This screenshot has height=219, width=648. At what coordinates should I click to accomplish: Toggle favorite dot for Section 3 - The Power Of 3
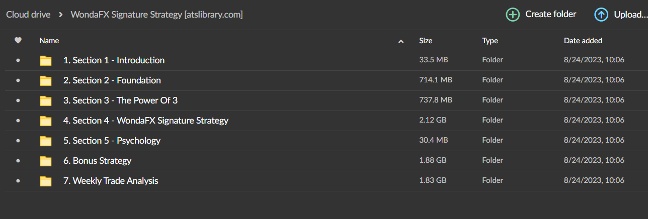point(18,100)
